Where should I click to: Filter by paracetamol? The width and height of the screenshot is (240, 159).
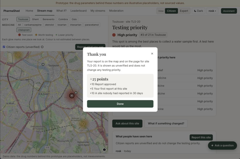tap(92, 25)
